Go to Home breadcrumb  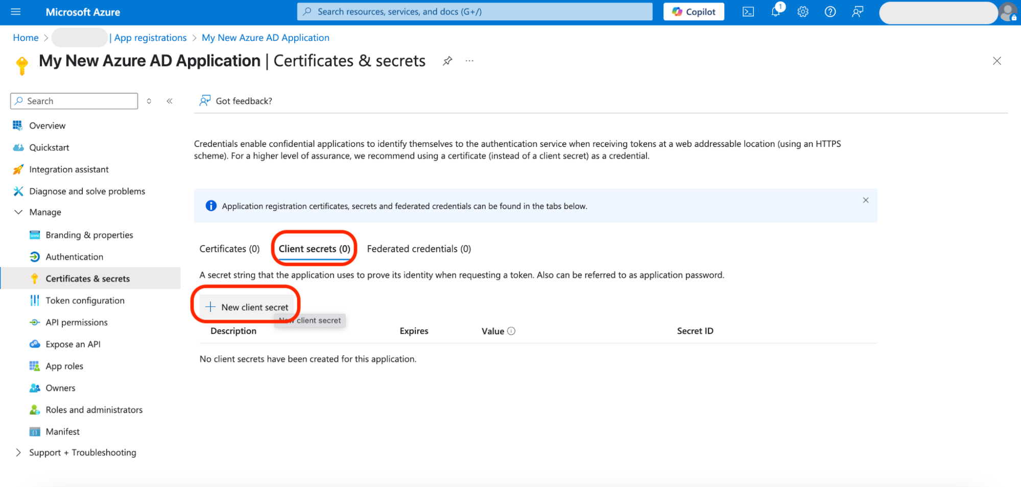[x=26, y=38]
